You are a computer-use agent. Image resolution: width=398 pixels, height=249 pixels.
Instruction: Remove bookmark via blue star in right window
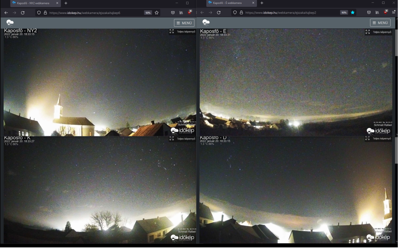(x=353, y=12)
